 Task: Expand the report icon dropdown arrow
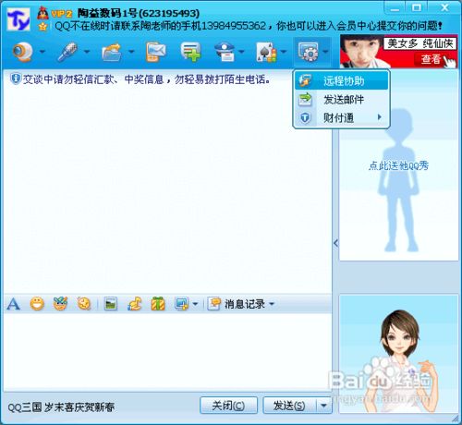(x=242, y=52)
